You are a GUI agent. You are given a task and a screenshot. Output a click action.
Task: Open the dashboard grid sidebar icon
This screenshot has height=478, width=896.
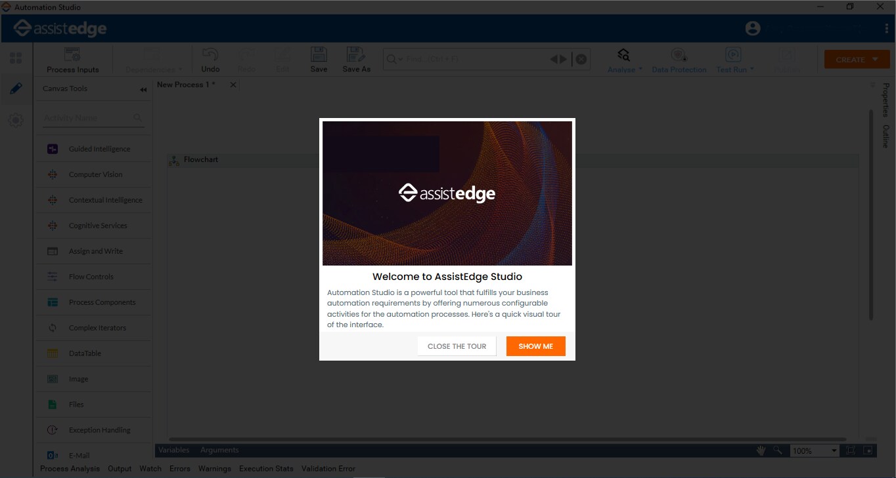point(16,58)
